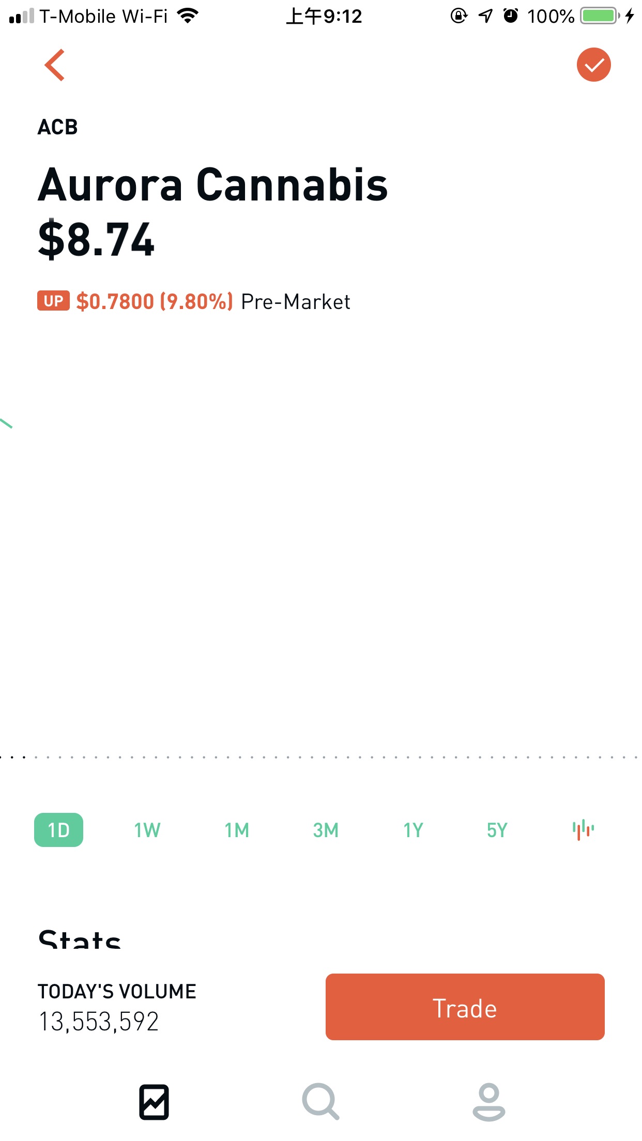Show the 3M chart range
The width and height of the screenshot is (642, 1141).
pos(326,830)
